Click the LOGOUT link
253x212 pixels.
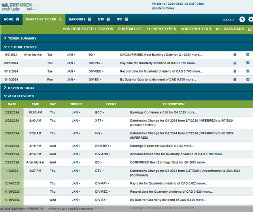click(x=228, y=20)
